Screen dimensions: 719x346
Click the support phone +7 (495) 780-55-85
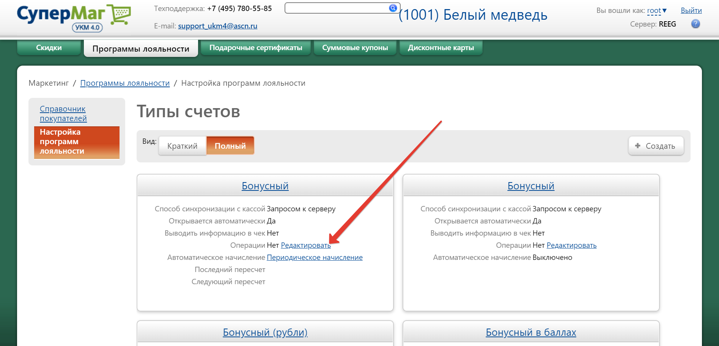click(239, 8)
